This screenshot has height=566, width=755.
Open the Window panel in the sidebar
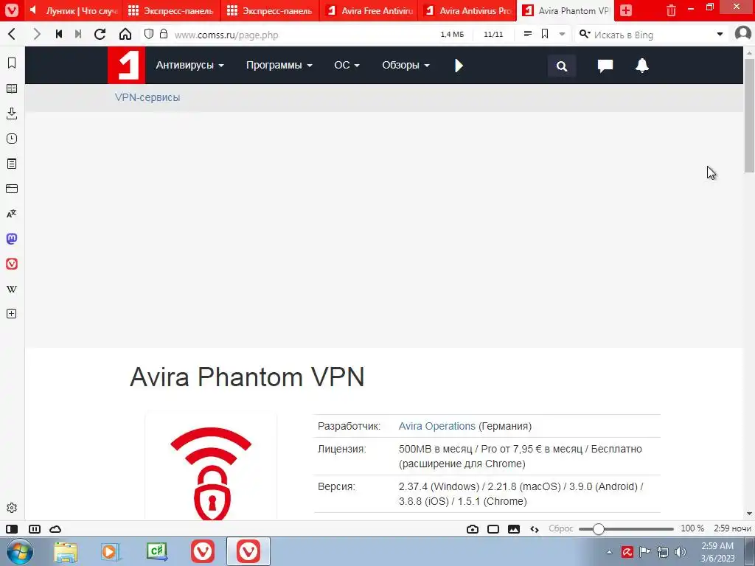[12, 189]
